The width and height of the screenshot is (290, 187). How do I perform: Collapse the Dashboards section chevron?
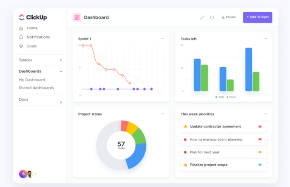click(61, 71)
